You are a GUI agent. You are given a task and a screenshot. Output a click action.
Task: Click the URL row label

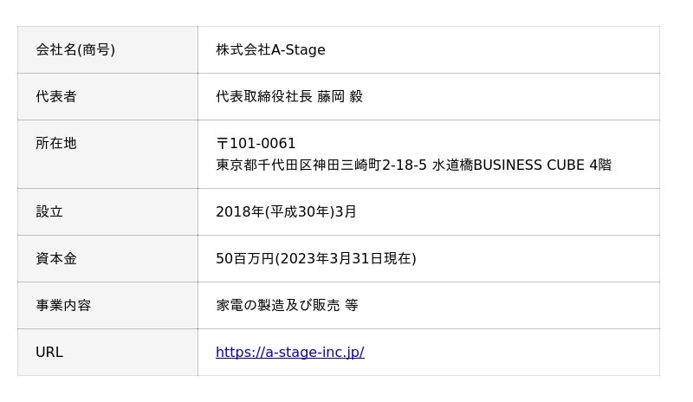pos(49,352)
